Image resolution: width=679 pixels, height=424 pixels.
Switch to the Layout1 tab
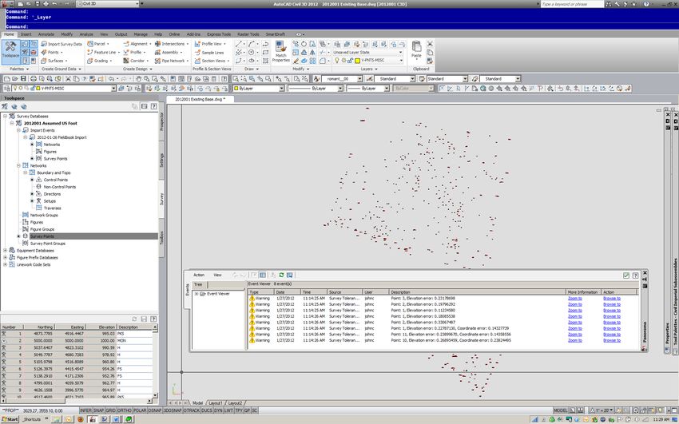tap(215, 402)
